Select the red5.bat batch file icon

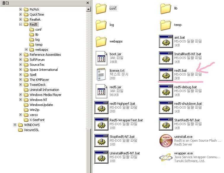coord(166,74)
